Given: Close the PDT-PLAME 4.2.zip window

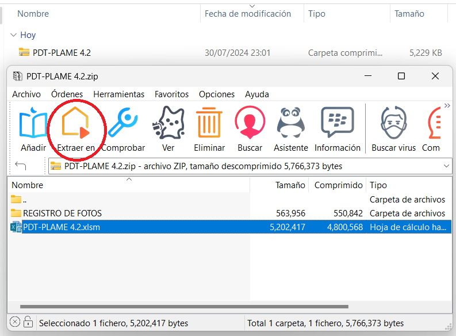Looking at the screenshot, I should point(435,76).
